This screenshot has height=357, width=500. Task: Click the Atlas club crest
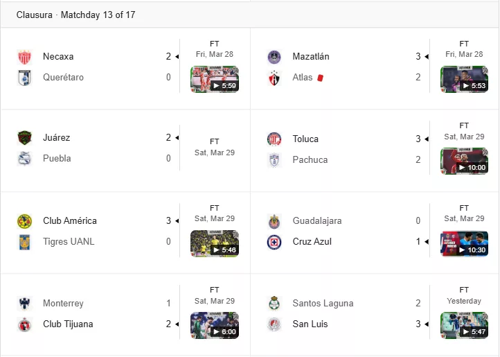(274, 78)
